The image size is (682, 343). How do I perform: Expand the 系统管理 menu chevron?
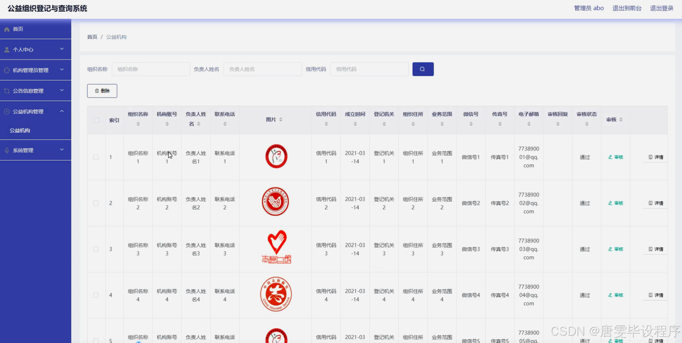pyautogui.click(x=62, y=149)
